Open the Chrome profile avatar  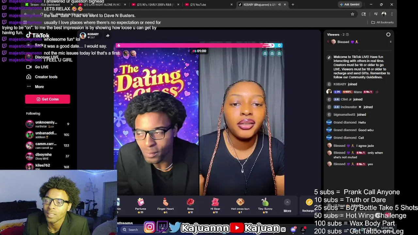(x=384, y=14)
